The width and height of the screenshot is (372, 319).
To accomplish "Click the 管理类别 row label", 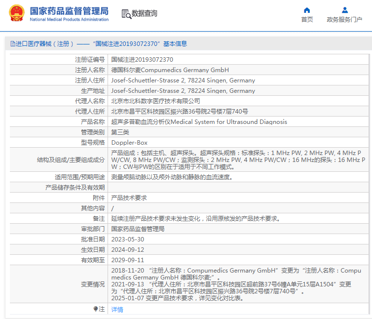I will 93,132.
